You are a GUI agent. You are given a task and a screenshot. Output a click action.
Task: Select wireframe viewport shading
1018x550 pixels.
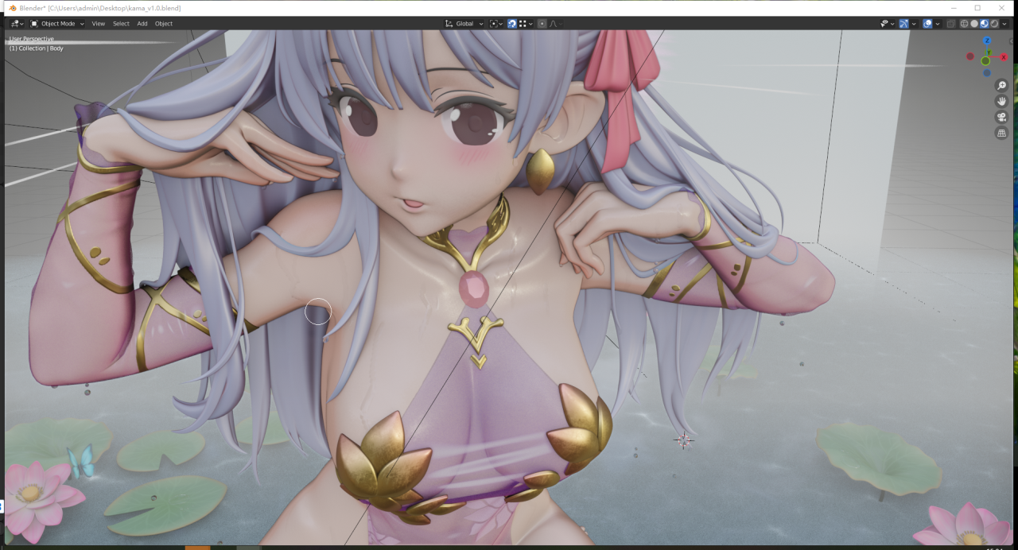pos(964,24)
